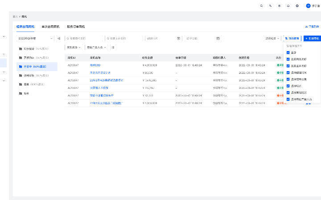Select the 初步接洽 (10%赢率) stage

(x=37, y=49)
